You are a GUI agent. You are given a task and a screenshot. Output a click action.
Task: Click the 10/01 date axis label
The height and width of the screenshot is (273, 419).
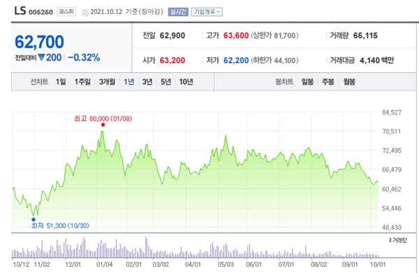(x=378, y=265)
